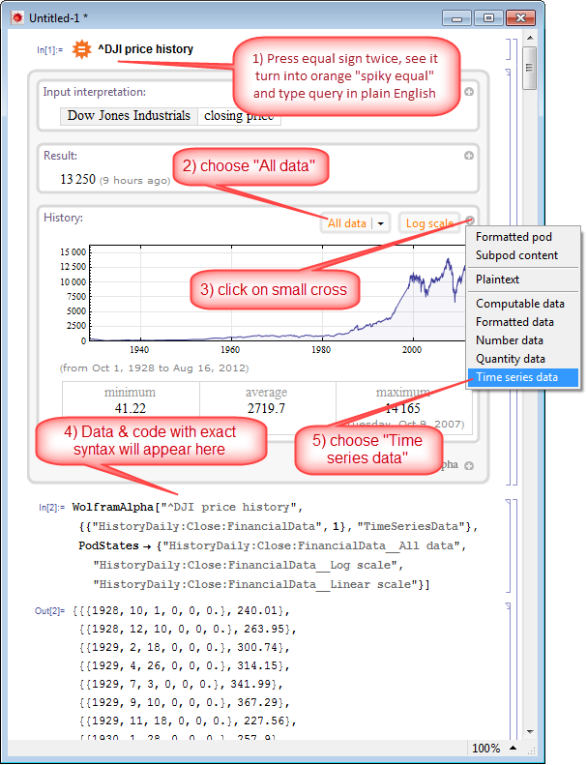The width and height of the screenshot is (587, 765).
Task: Click the DJI history chart plot
Action: (278, 293)
